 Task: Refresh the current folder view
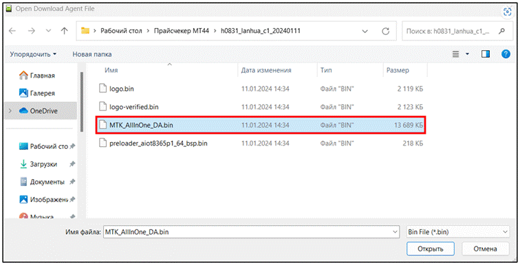click(x=385, y=31)
